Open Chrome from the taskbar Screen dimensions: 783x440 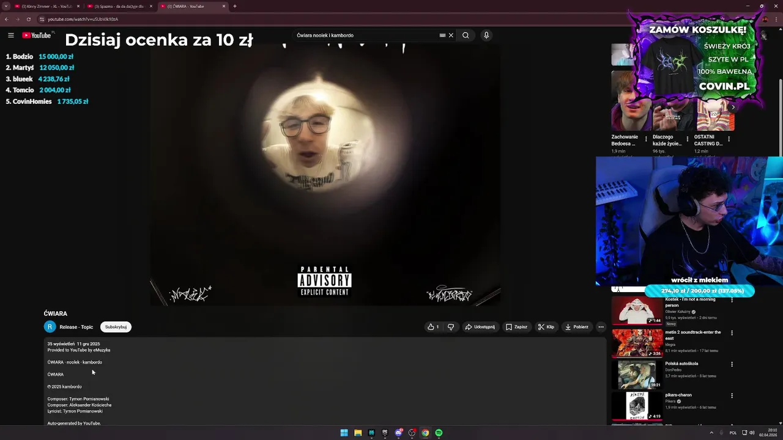(425, 433)
